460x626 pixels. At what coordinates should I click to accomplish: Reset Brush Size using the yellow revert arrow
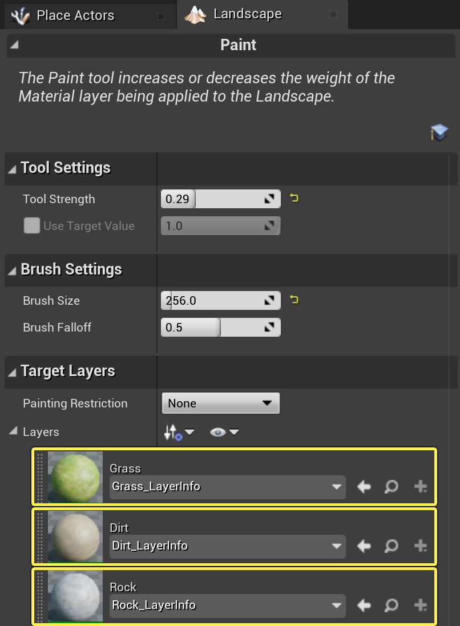click(x=293, y=299)
